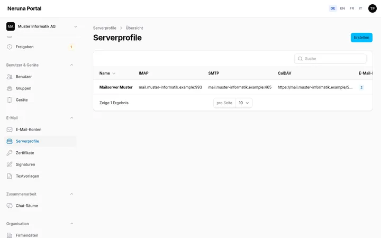Viewport: 381px width, 238px height.
Task: Click the Firmendaten building icon
Action: (x=10, y=235)
